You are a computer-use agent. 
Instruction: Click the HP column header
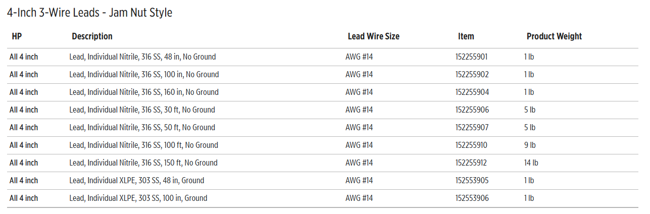click(16, 36)
